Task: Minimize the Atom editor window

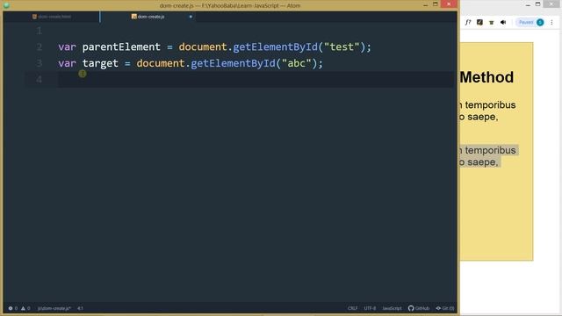Action: click(x=425, y=4)
